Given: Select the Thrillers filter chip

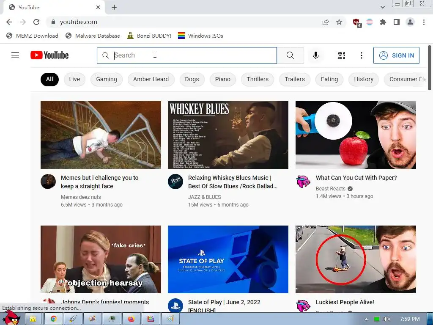Looking at the screenshot, I should pyautogui.click(x=258, y=79).
